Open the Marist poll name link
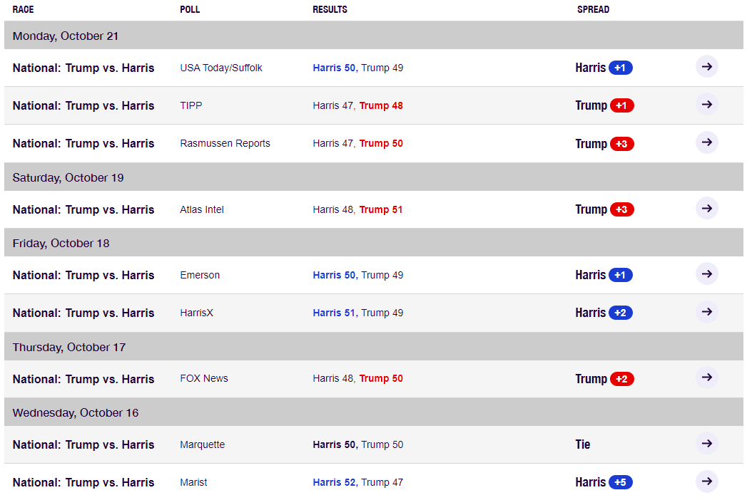The image size is (747, 500). pos(193,483)
